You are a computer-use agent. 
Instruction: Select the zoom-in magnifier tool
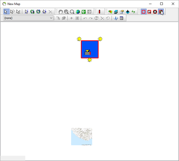tap(66, 12)
